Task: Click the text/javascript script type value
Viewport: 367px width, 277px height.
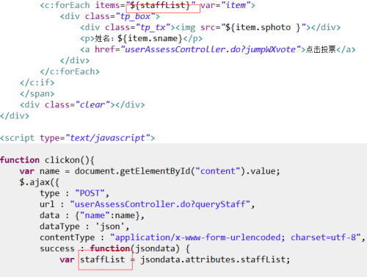Action: 108,138
